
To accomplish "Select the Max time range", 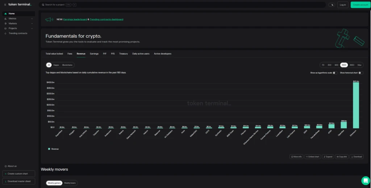I will [x=359, y=65].
